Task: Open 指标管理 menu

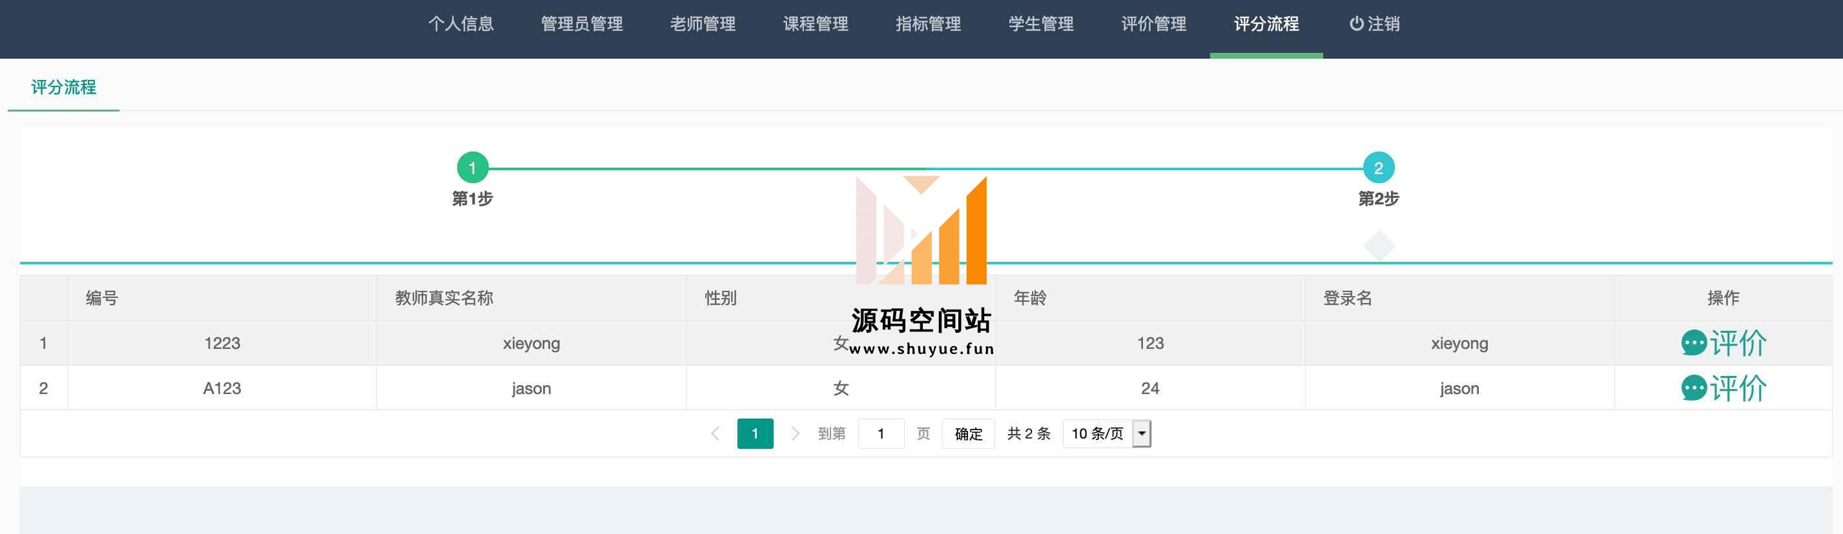Action: coord(928,24)
